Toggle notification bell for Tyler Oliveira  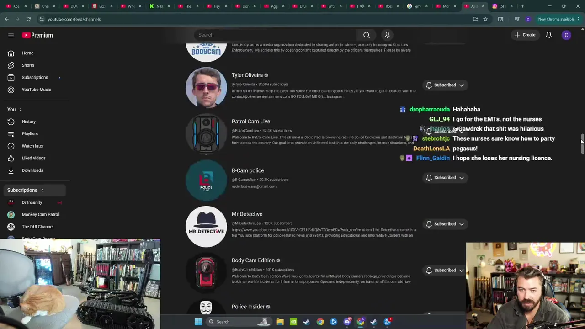pos(429,85)
